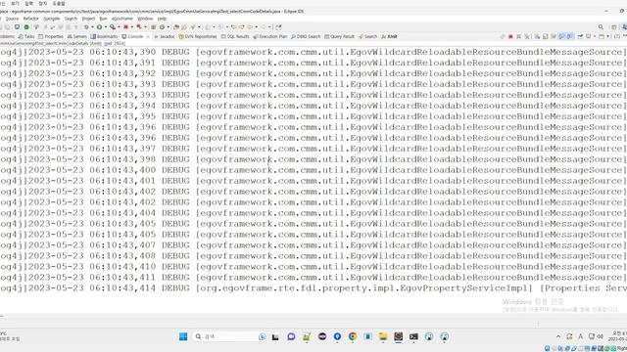Screen dimensions: 627x352
Task: Open the Window menu
Action: pyautogui.click(x=145, y=19)
